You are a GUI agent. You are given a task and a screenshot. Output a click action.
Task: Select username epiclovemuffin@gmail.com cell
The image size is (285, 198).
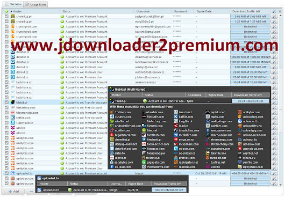[153, 27]
